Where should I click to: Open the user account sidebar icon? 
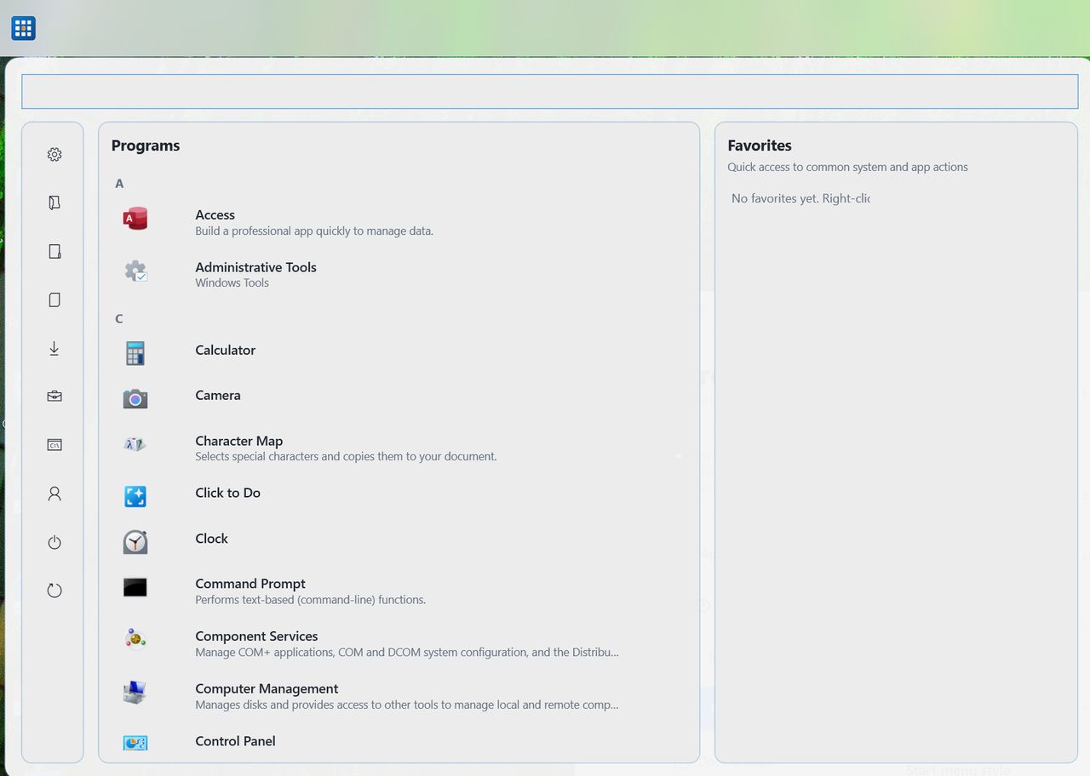[x=54, y=494]
